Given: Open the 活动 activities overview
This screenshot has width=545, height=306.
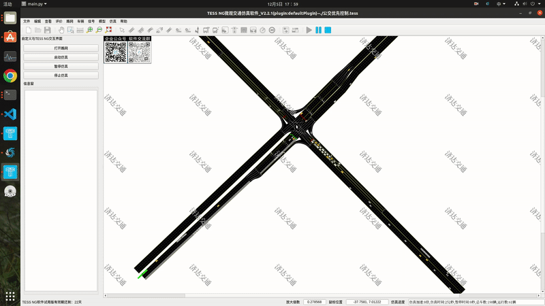Looking at the screenshot, I should pyautogui.click(x=7, y=4).
